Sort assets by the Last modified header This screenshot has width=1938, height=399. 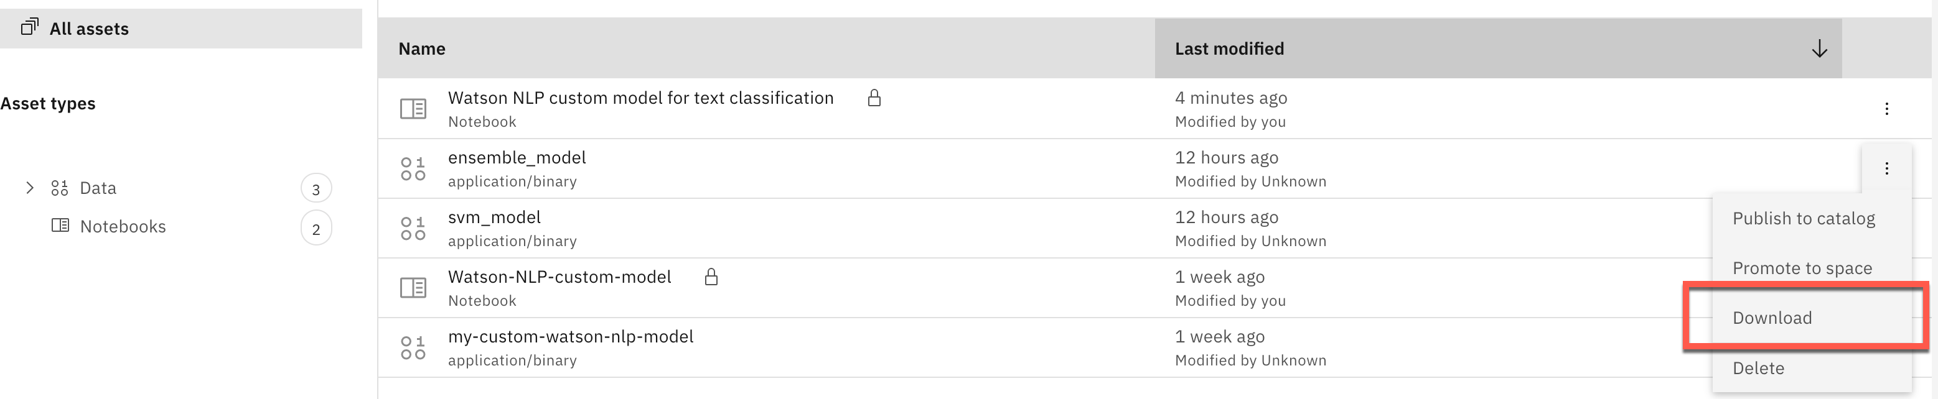click(1229, 48)
